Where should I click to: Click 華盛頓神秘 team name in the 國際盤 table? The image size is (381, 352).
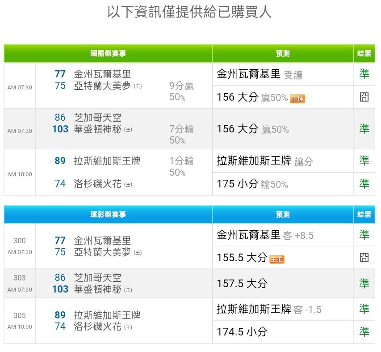click(x=98, y=129)
